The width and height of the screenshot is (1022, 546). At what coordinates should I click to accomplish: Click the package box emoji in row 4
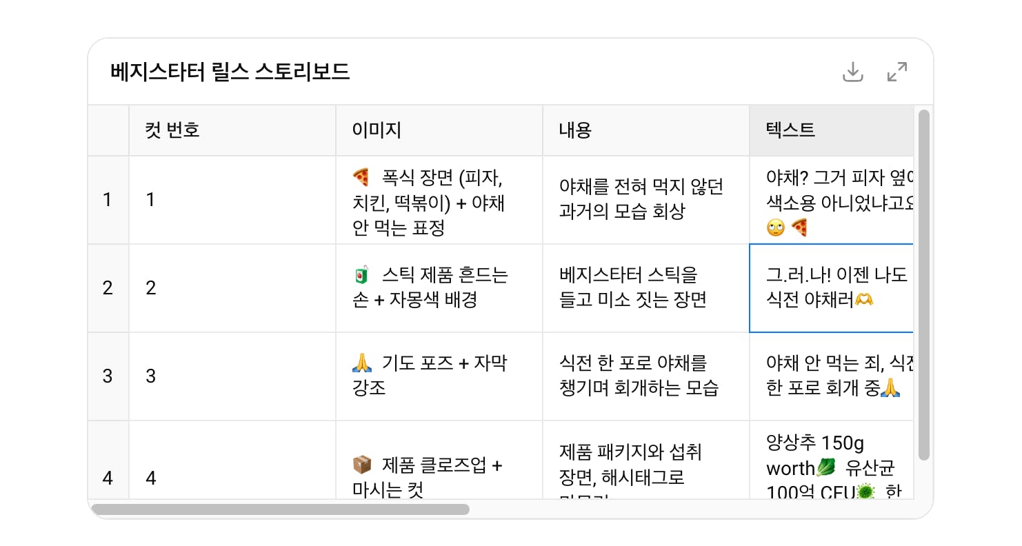361,465
